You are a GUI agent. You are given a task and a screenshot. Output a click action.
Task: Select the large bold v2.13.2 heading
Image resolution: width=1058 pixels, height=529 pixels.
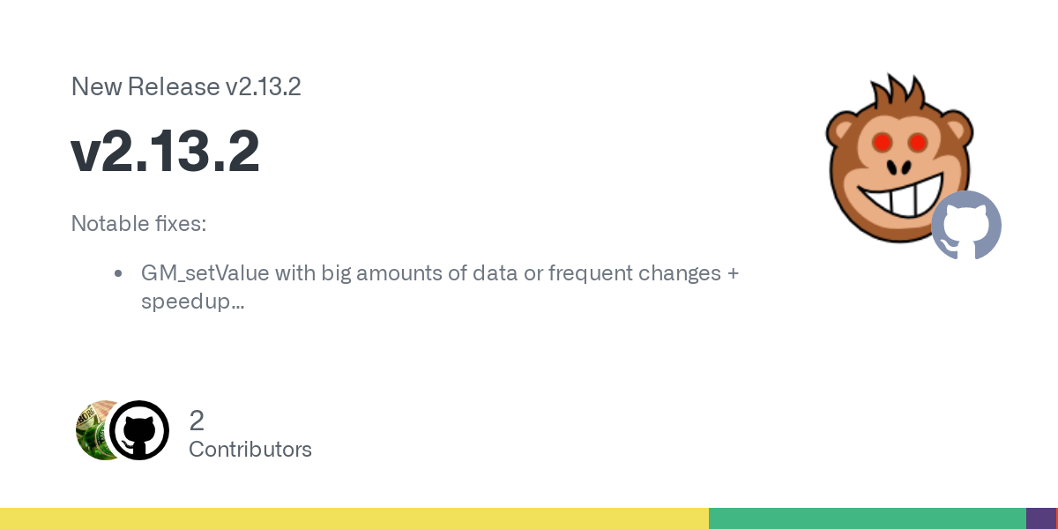tap(166, 151)
